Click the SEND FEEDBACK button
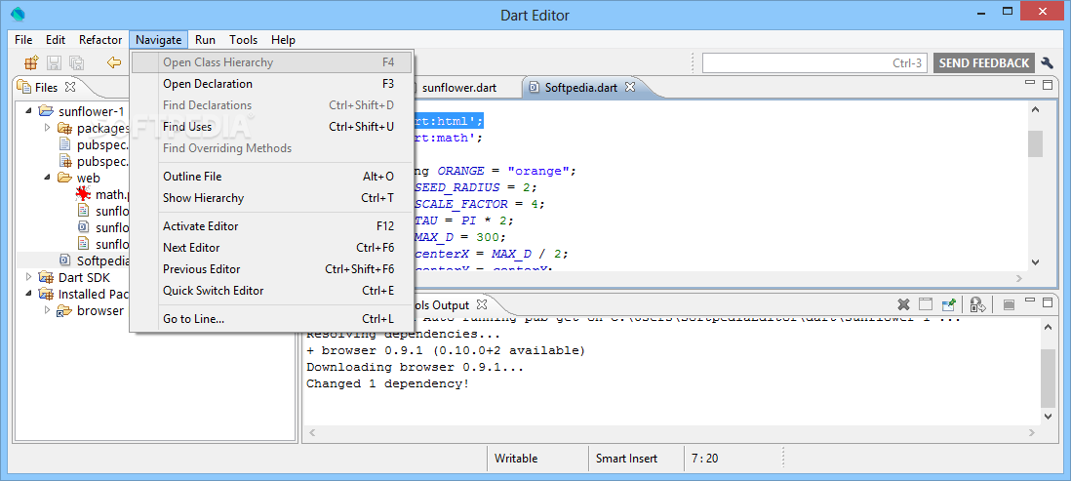Screen dimensions: 1071x481 (x=983, y=62)
